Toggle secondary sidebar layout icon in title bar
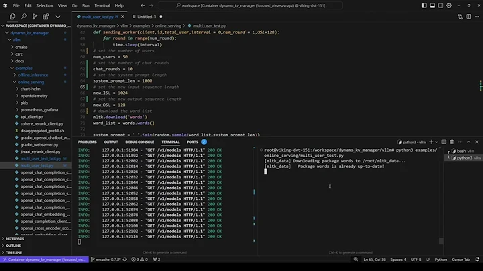Image resolution: width=483 pixels, height=271 pixels. 441,5
